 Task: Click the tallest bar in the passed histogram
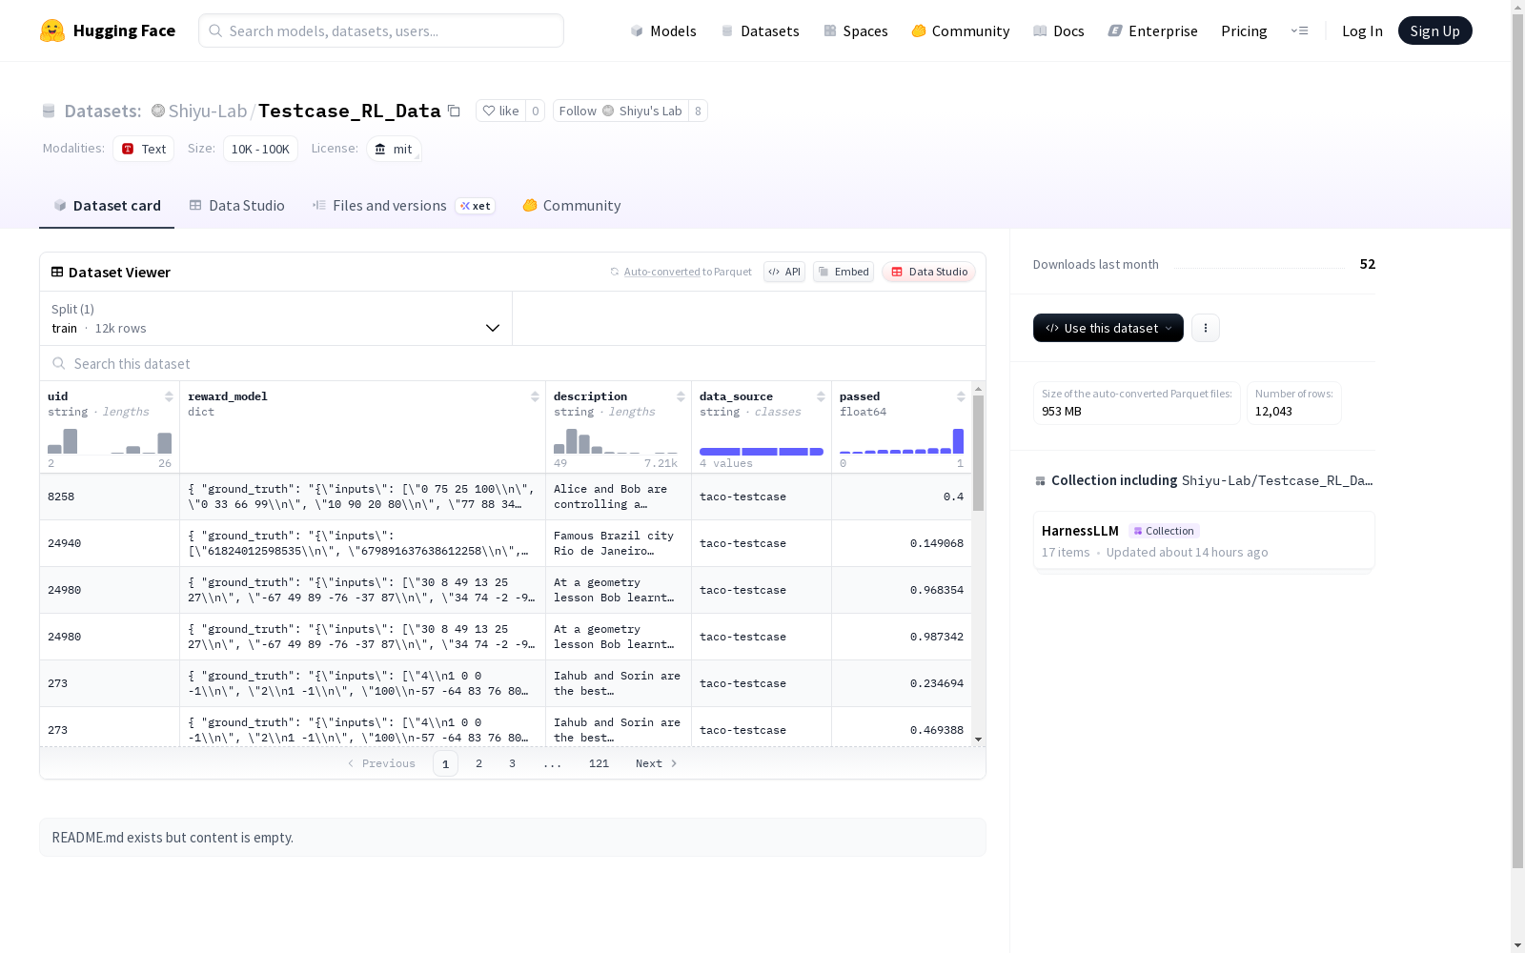point(958,441)
